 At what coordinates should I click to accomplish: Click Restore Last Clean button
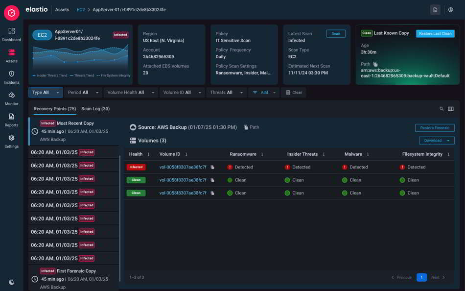pyautogui.click(x=435, y=33)
